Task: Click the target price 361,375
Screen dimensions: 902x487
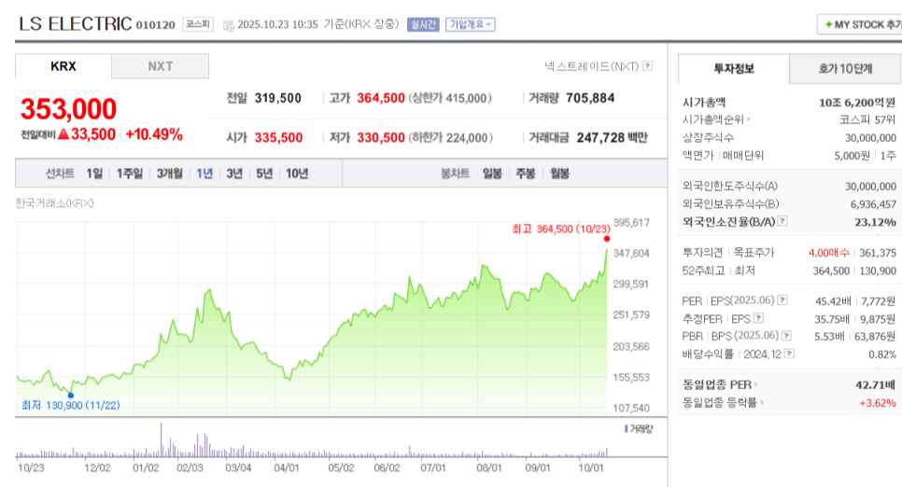Action: (878, 253)
